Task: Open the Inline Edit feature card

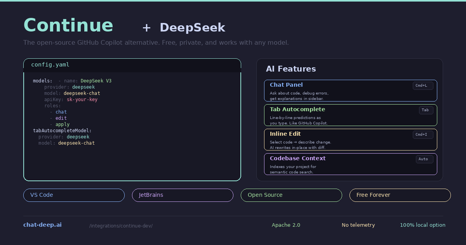Action: [x=350, y=140]
